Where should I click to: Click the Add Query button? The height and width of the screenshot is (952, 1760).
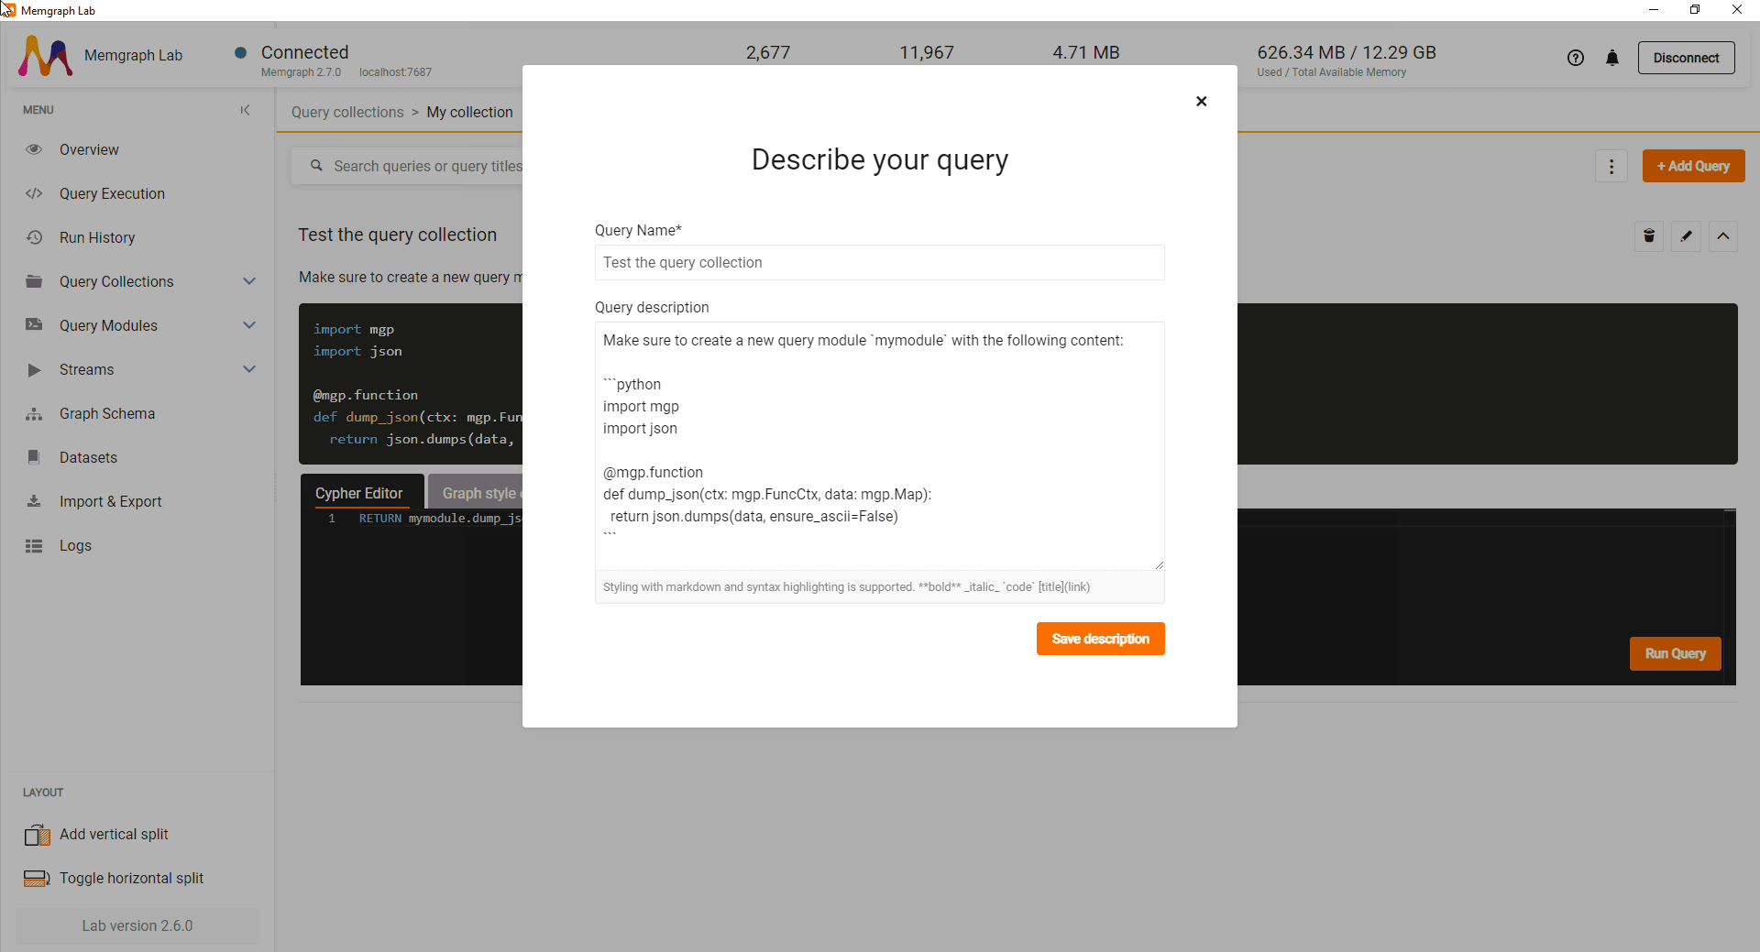pos(1693,166)
